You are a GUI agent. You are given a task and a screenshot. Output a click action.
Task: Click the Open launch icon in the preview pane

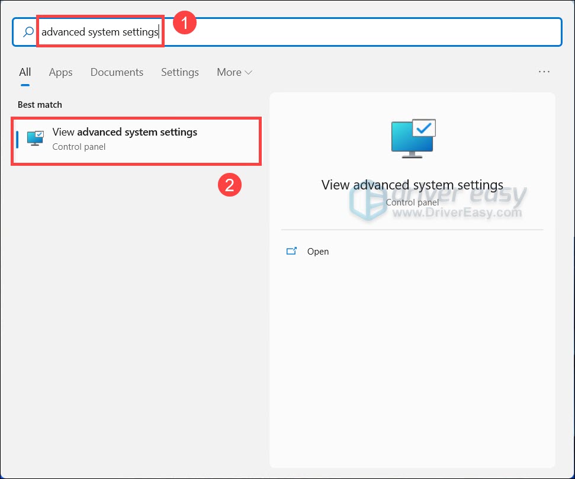click(x=291, y=250)
